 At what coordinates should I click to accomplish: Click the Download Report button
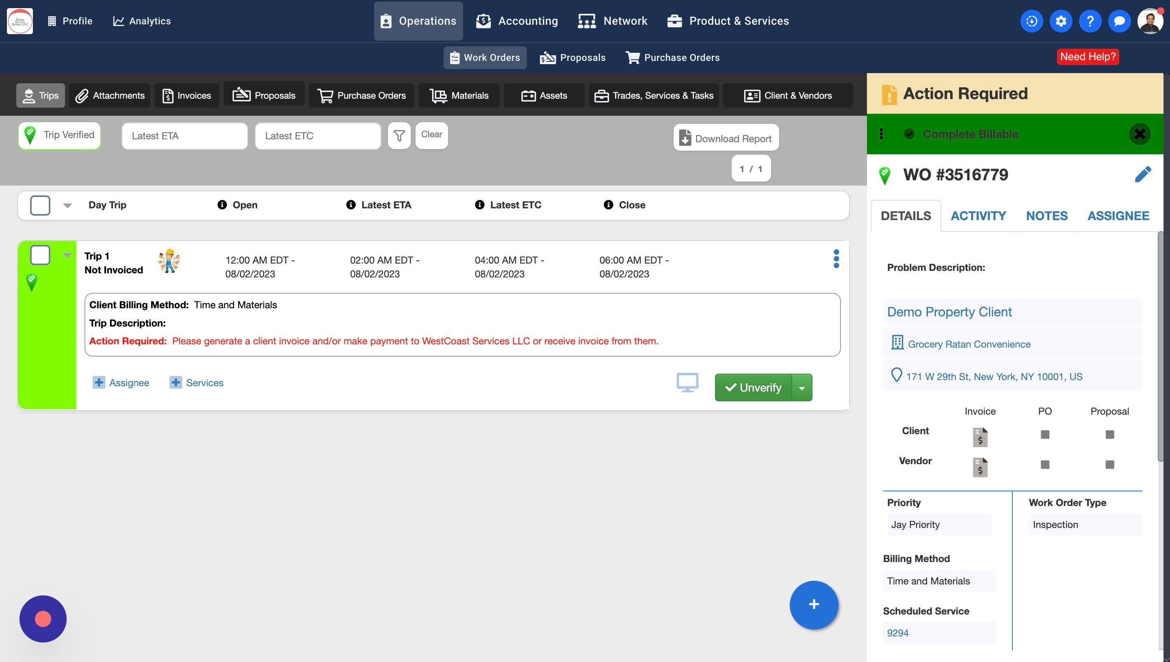point(726,138)
